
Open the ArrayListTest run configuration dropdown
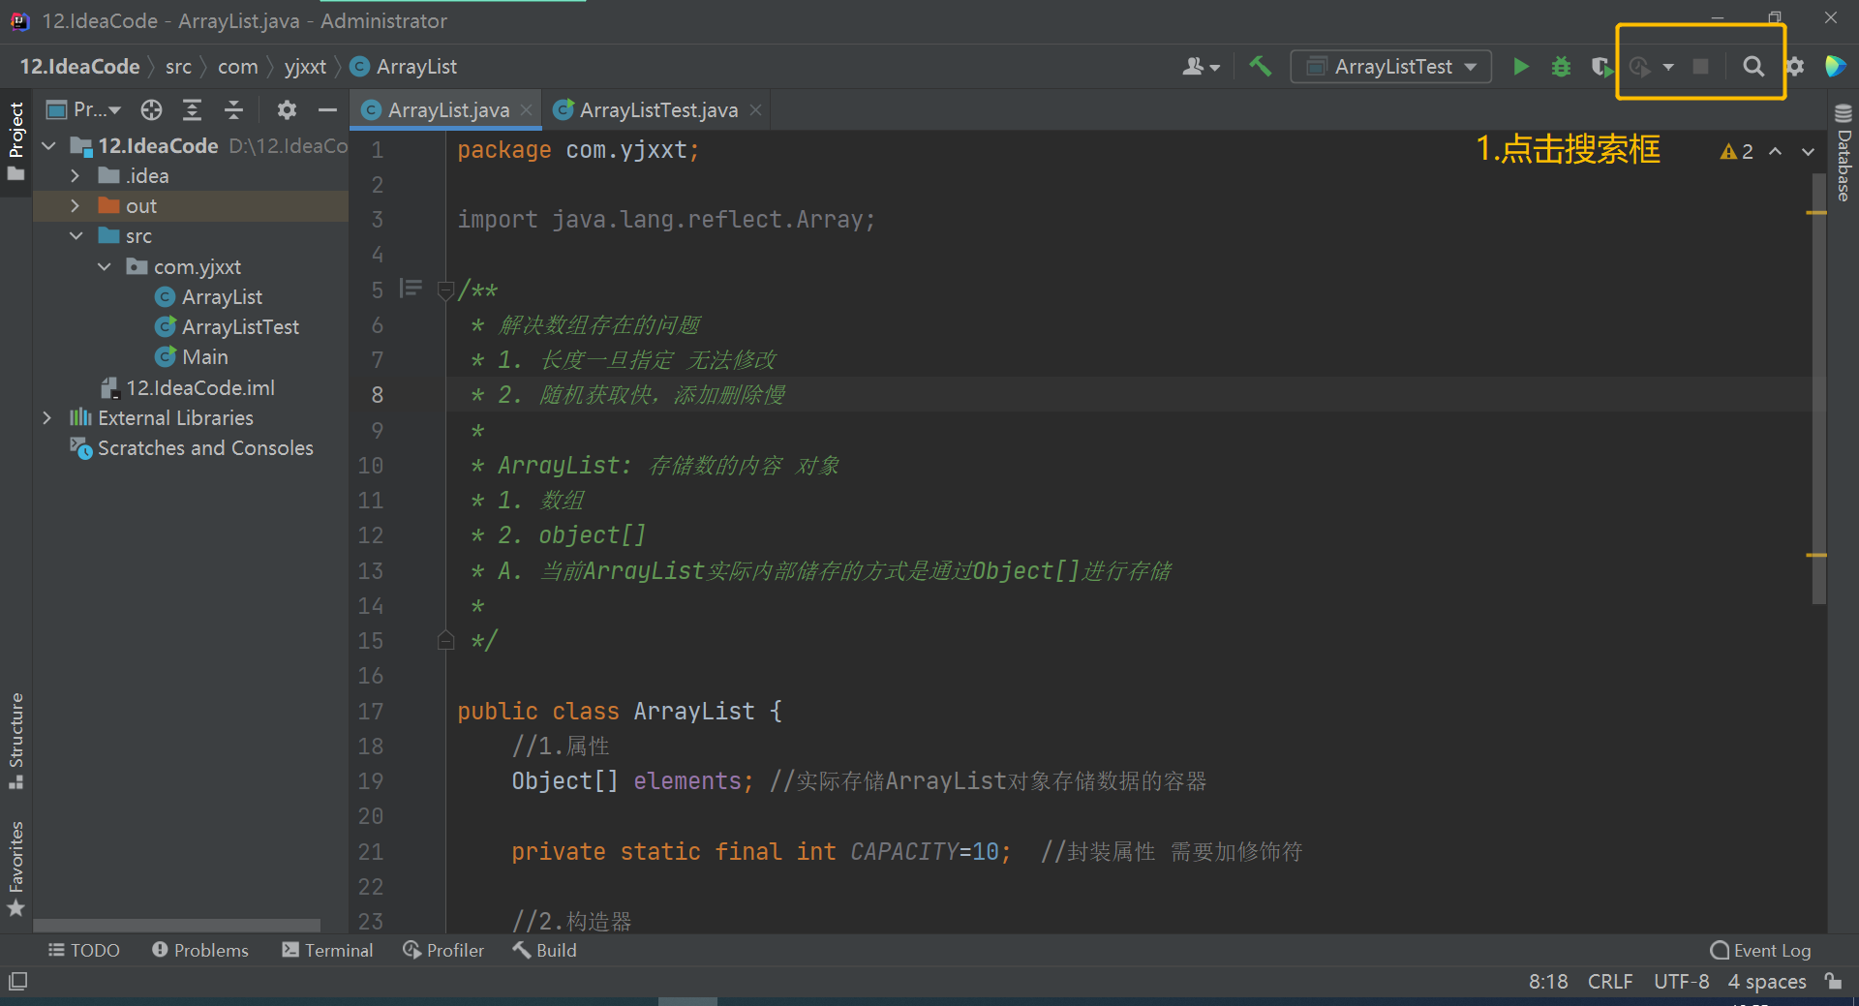(x=1390, y=67)
